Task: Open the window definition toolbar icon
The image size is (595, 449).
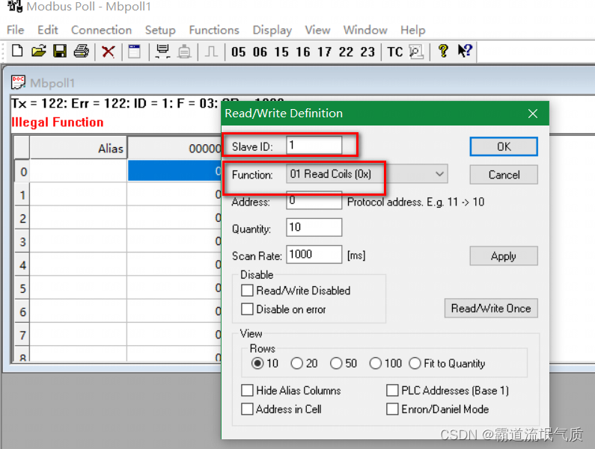Action: pyautogui.click(x=134, y=51)
